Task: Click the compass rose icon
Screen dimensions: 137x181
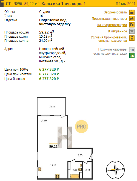Action: (x=115, y=170)
